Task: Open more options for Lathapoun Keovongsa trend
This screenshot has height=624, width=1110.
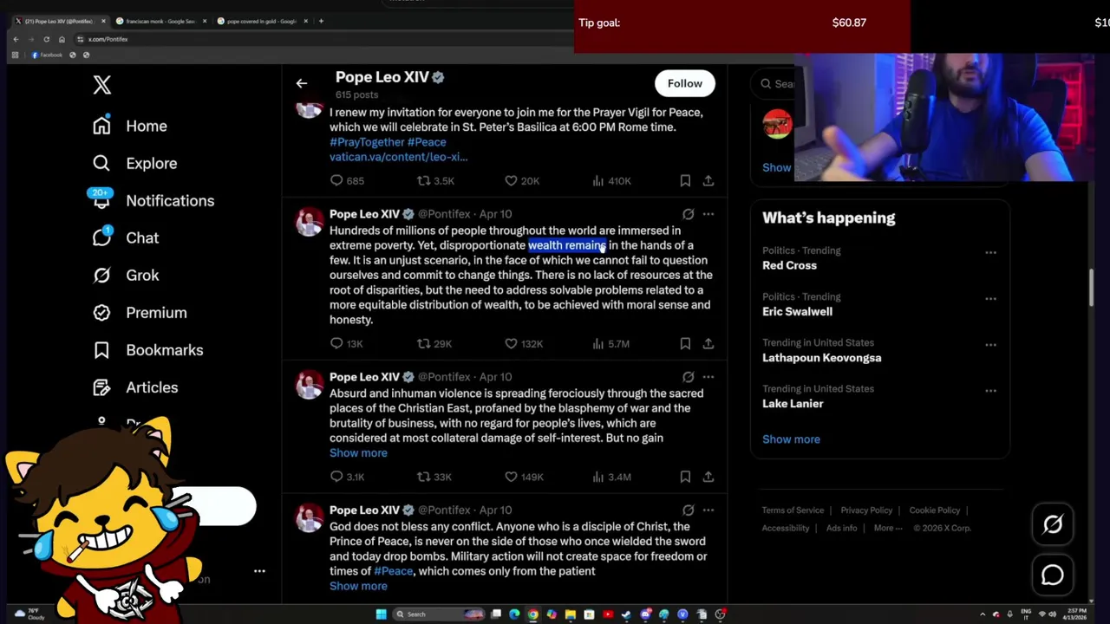Action: 990,344
